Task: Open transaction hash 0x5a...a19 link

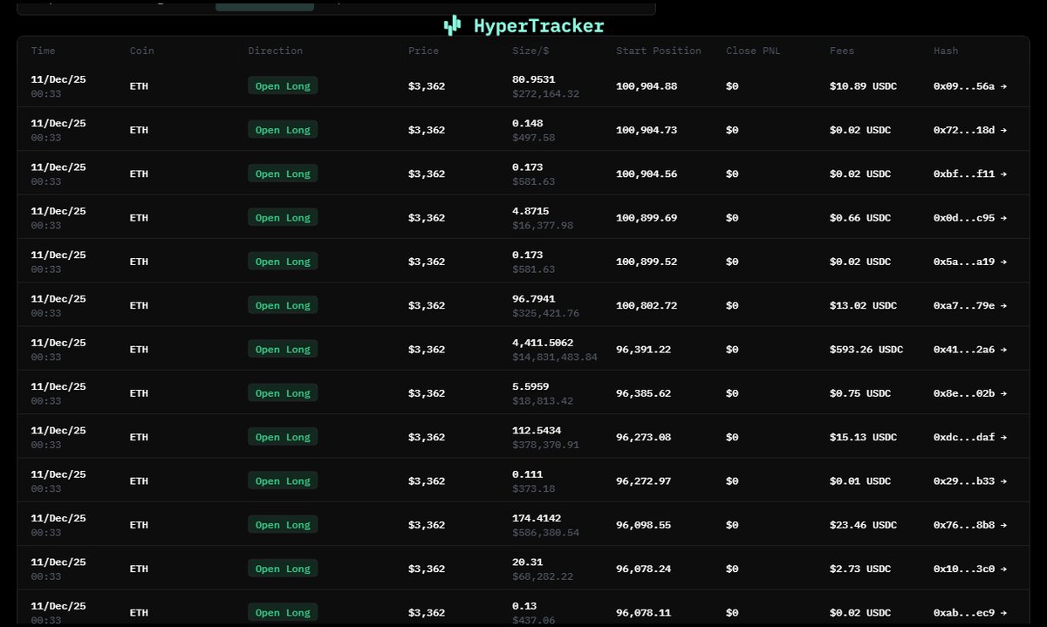Action: [x=970, y=262]
